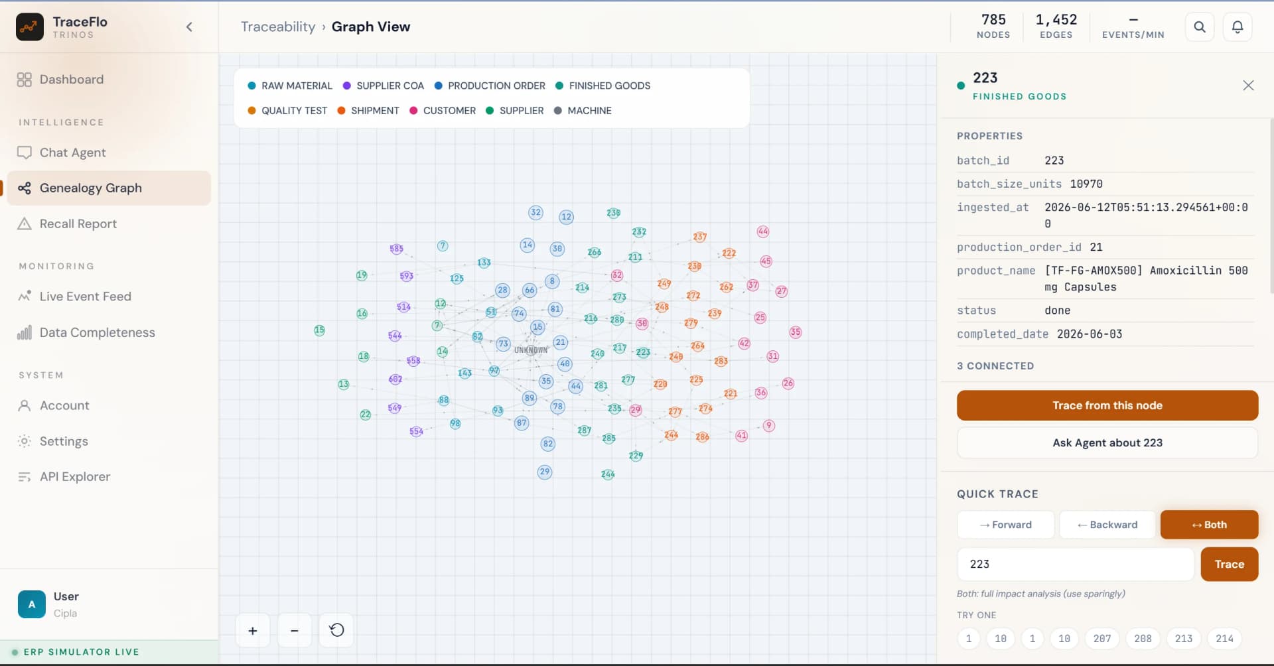
Task: Click the Dashboard grid icon
Action: [x=25, y=80]
